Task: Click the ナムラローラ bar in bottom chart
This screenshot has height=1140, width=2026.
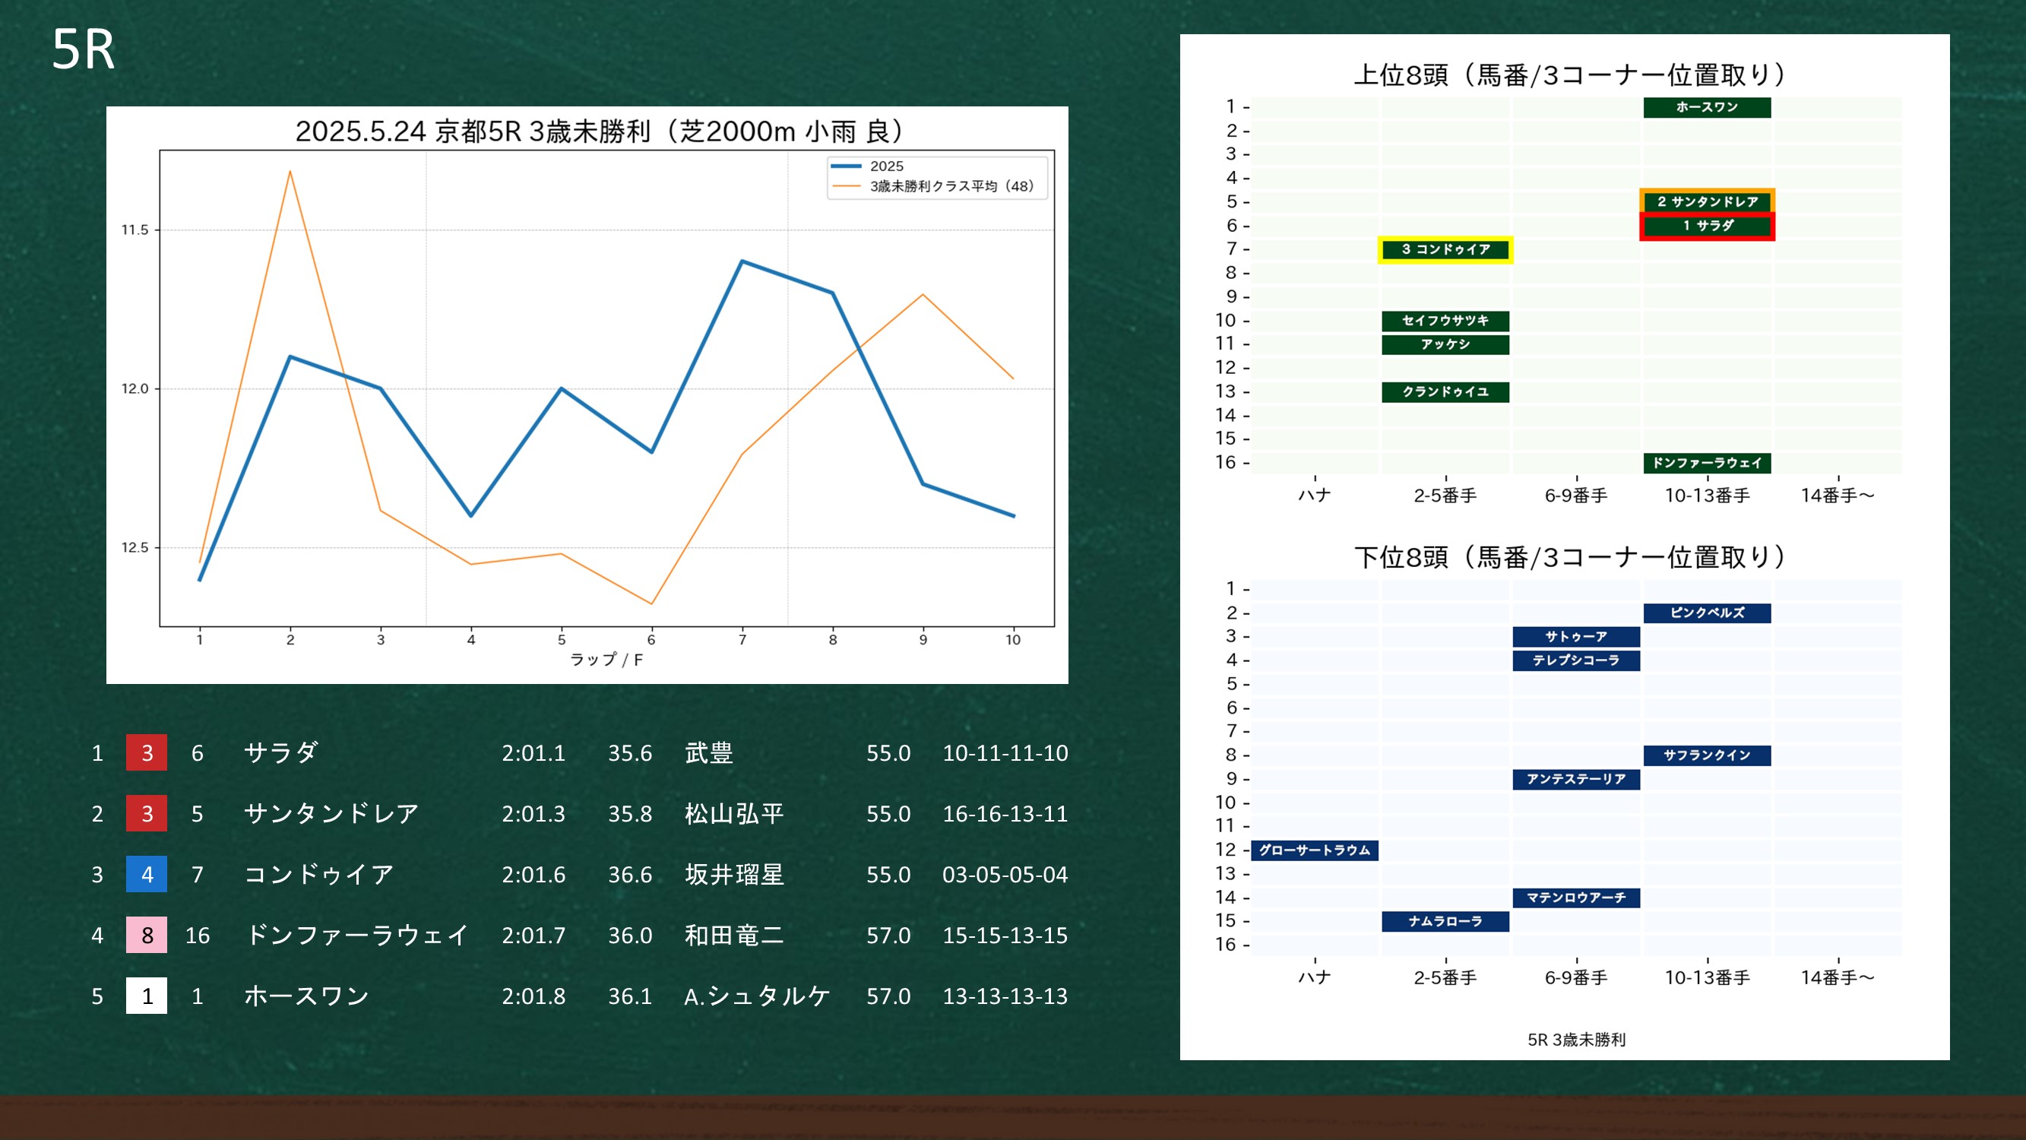Action: (x=1445, y=920)
